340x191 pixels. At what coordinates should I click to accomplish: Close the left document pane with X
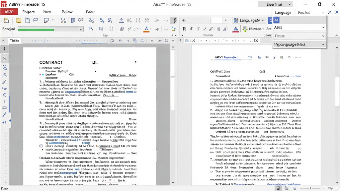(x=173, y=40)
